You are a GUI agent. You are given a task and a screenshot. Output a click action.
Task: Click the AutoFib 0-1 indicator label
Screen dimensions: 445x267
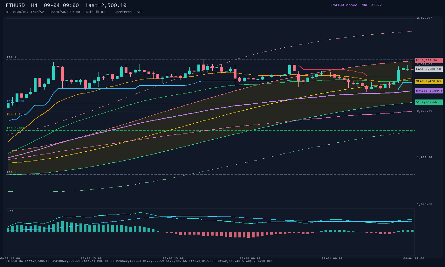pos(96,12)
